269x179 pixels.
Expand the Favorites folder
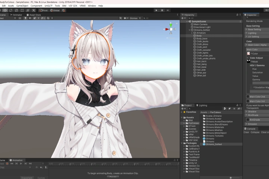182,112
